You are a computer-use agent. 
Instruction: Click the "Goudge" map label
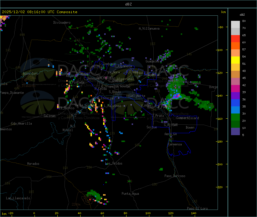125,86
